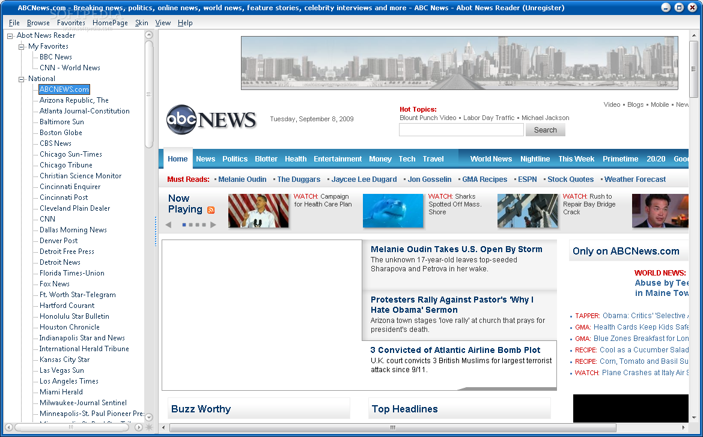Click the Now Playing previous arrow
The height and width of the screenshot is (437, 703).
[169, 225]
